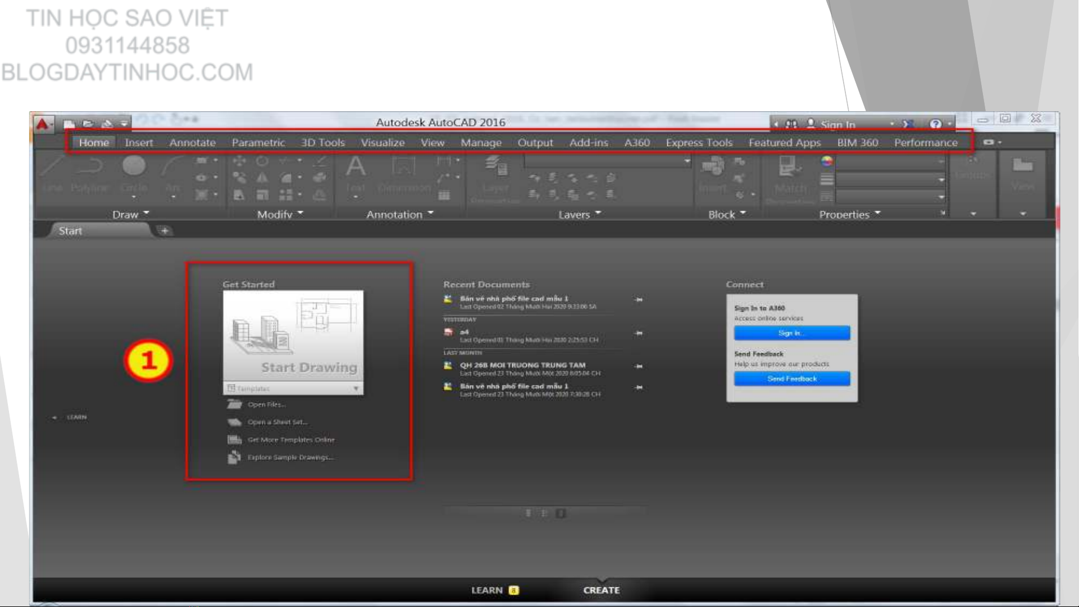
Task: Select the Move tool in Modify panel
Action: pyautogui.click(x=239, y=161)
